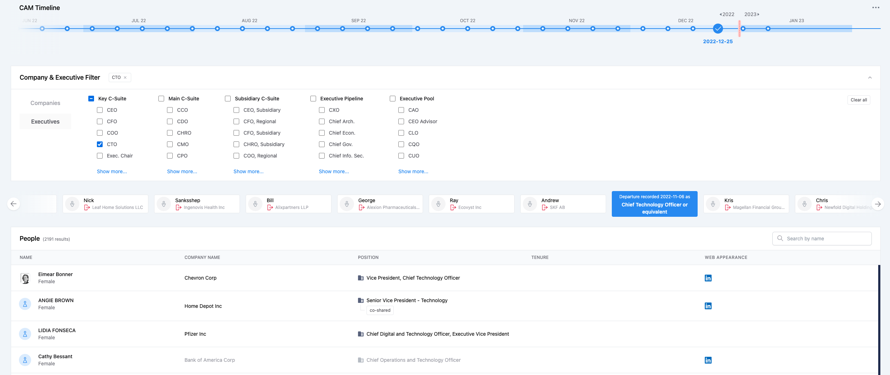Check the Main C-Suite group checkbox
This screenshot has height=375, width=890.
pos(161,99)
